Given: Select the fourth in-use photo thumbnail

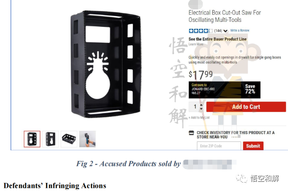Looking at the screenshot, I should [x=87, y=139].
